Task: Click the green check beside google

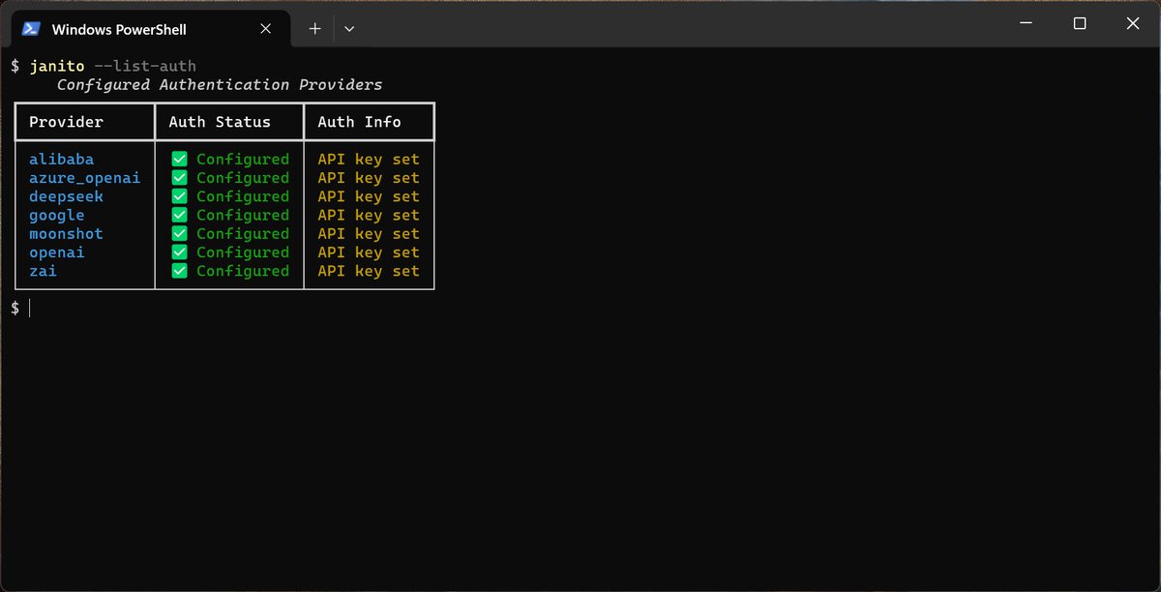Action: [179, 215]
